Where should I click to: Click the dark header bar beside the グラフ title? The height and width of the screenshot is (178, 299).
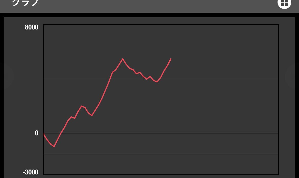[x=153, y=6]
